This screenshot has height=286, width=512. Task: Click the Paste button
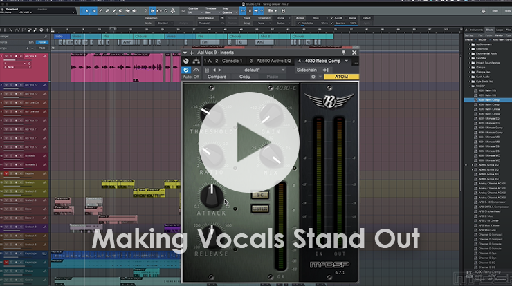tap(273, 77)
